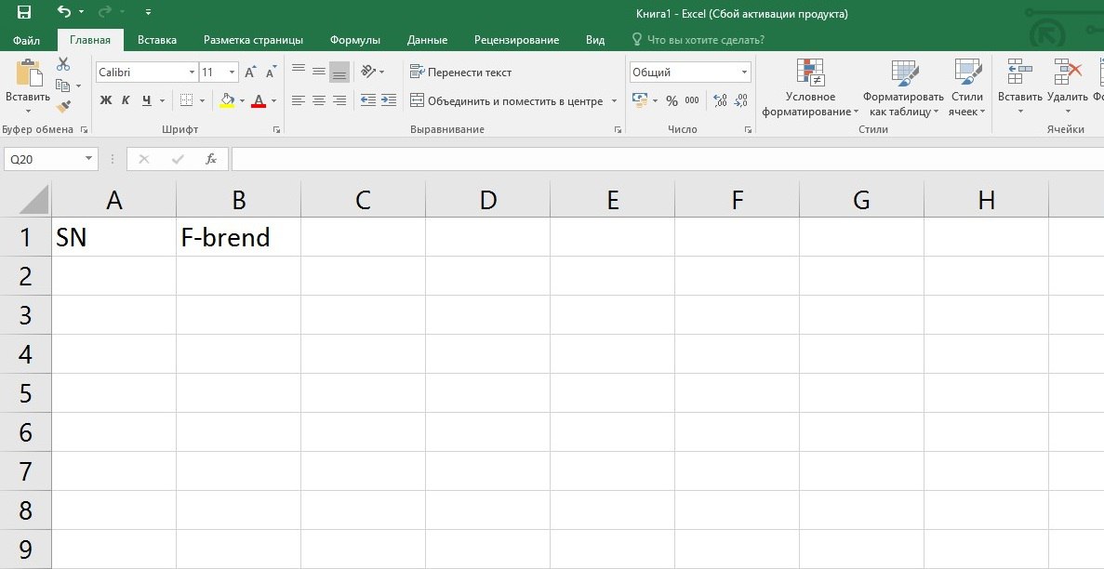The width and height of the screenshot is (1104, 569).
Task: Increase decimal places
Action: 720,100
